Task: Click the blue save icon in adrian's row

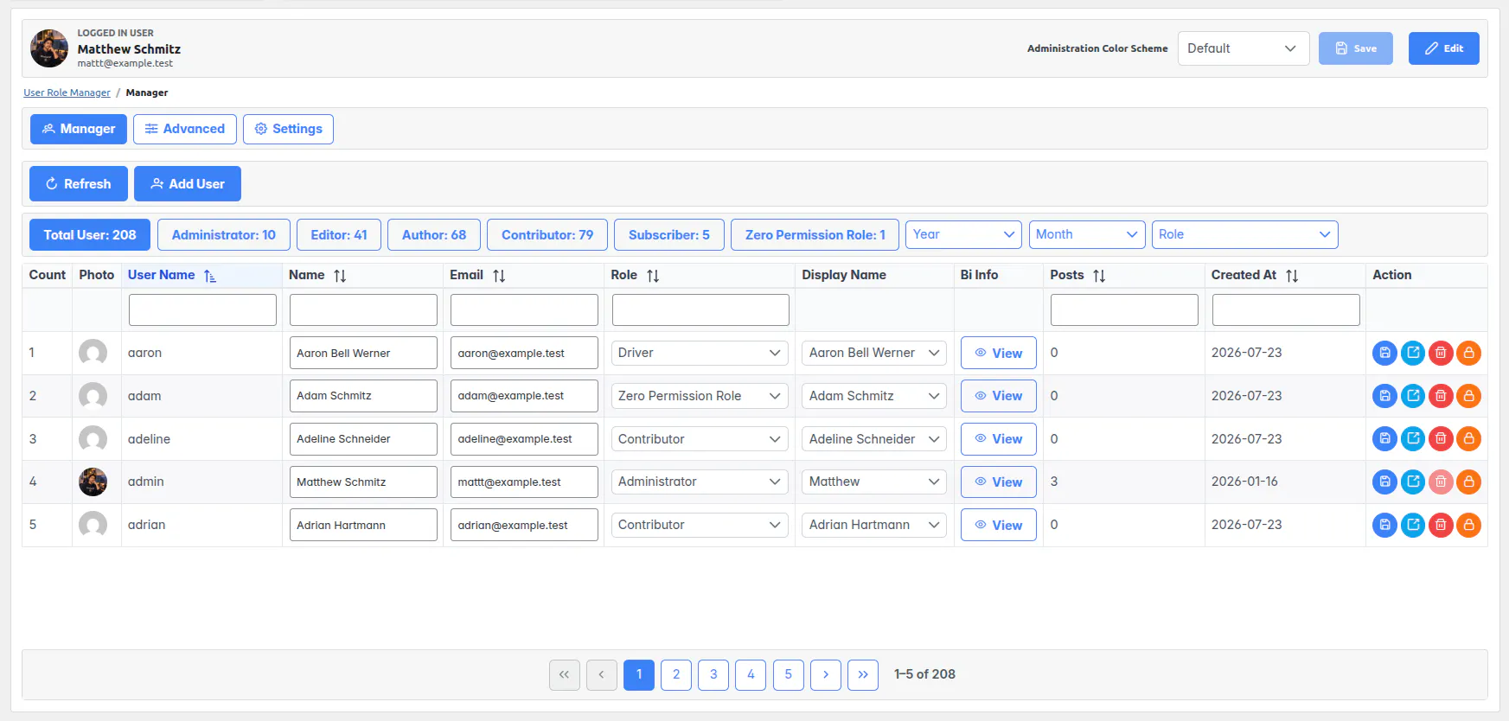Action: pos(1384,525)
